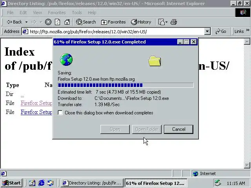Viewport: 251px width, 188px height.
Task: Show the History pane
Action: (141, 22)
